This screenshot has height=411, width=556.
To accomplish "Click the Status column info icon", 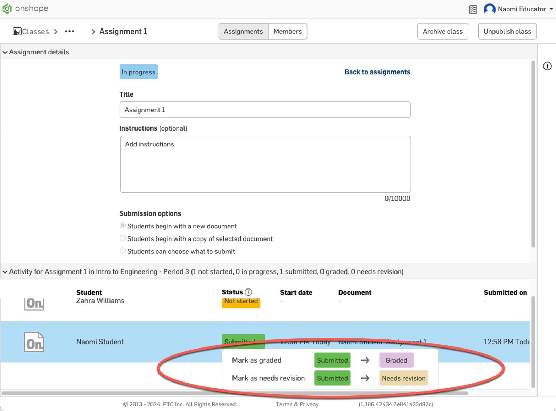I will (248, 292).
